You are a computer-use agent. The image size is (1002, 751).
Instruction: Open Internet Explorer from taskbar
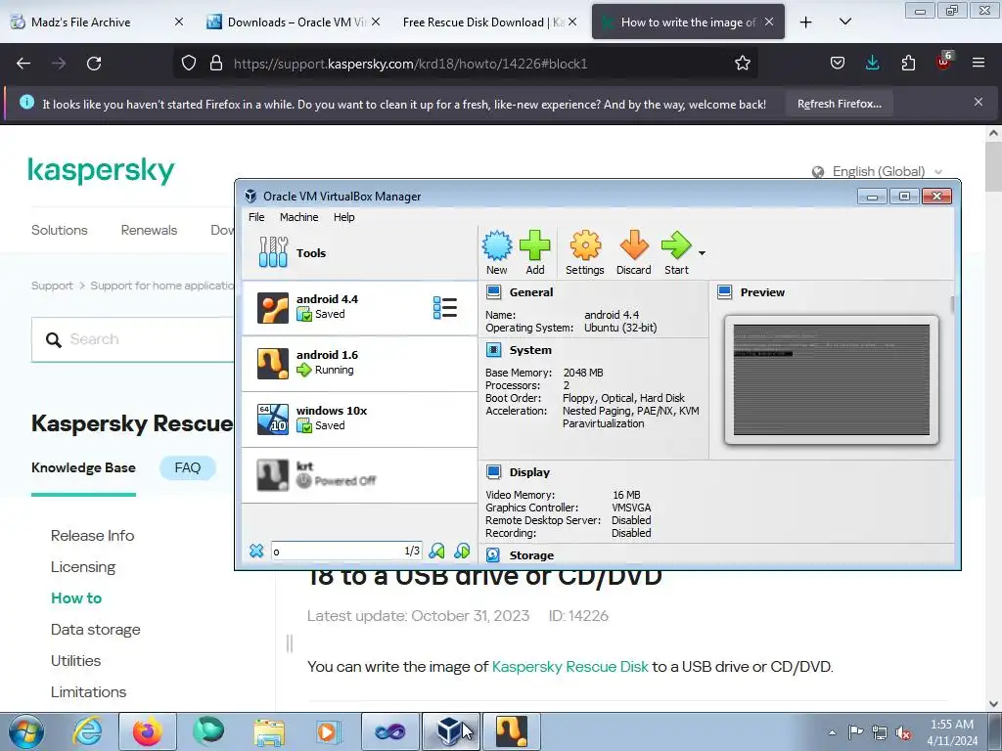[x=87, y=731]
